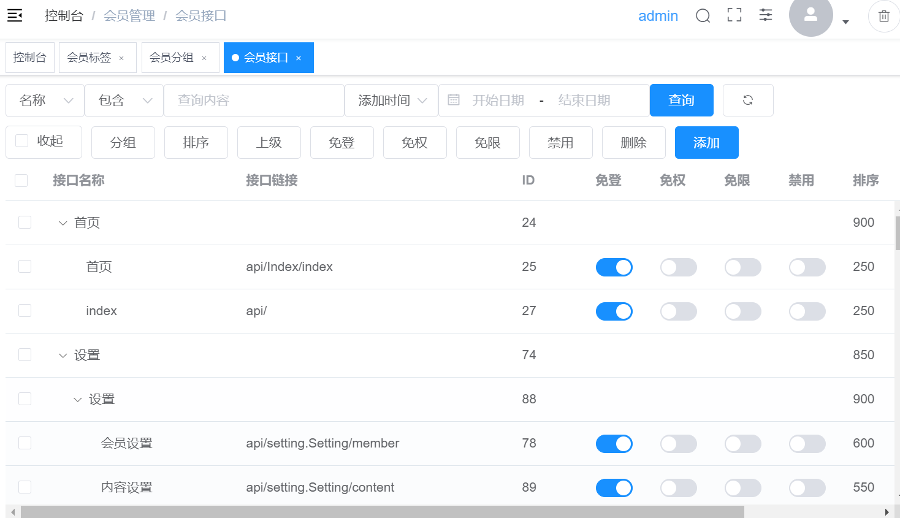Click the 分组 button
The height and width of the screenshot is (518, 900).
[123, 142]
